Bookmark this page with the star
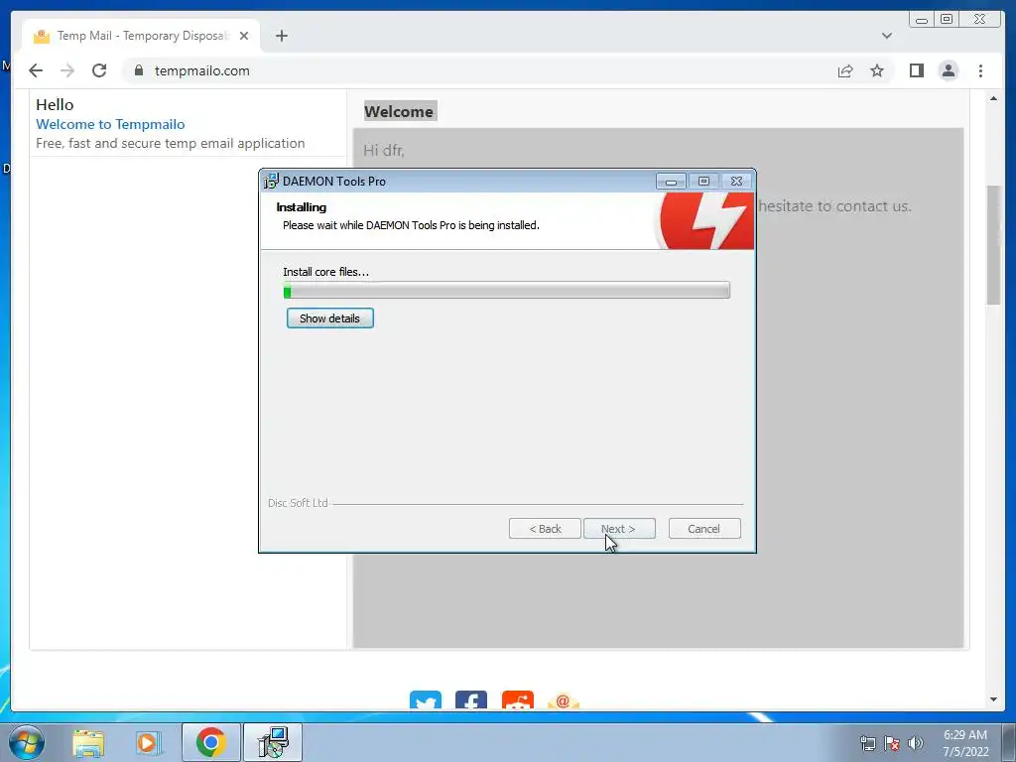 point(877,70)
